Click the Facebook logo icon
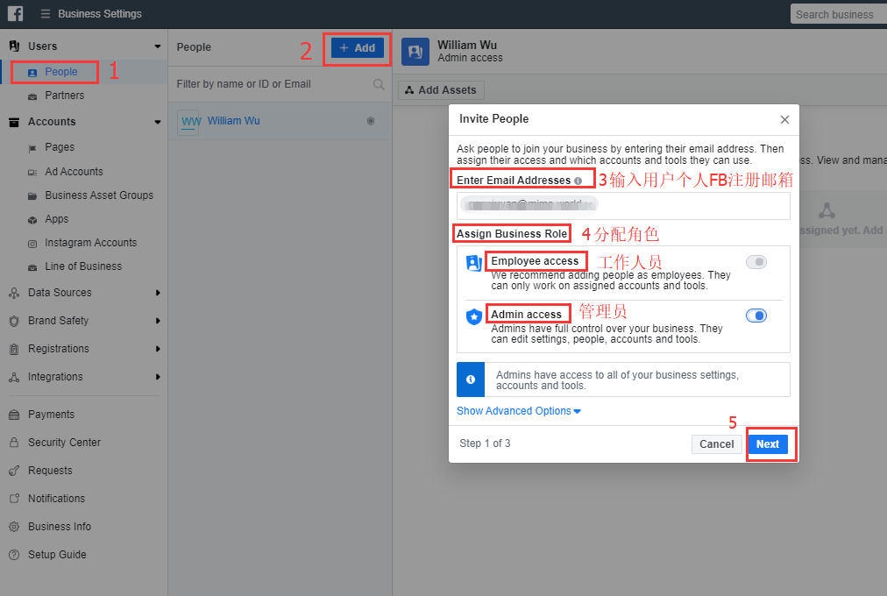 pos(15,13)
